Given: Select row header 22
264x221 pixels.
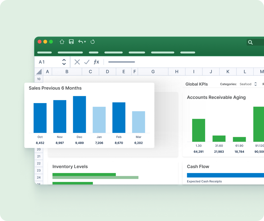Looking at the screenshot, I should click(x=39, y=163).
